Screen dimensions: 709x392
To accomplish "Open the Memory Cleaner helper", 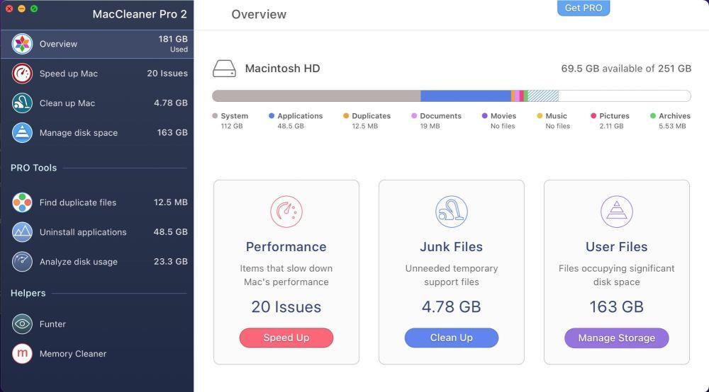I will click(96, 354).
